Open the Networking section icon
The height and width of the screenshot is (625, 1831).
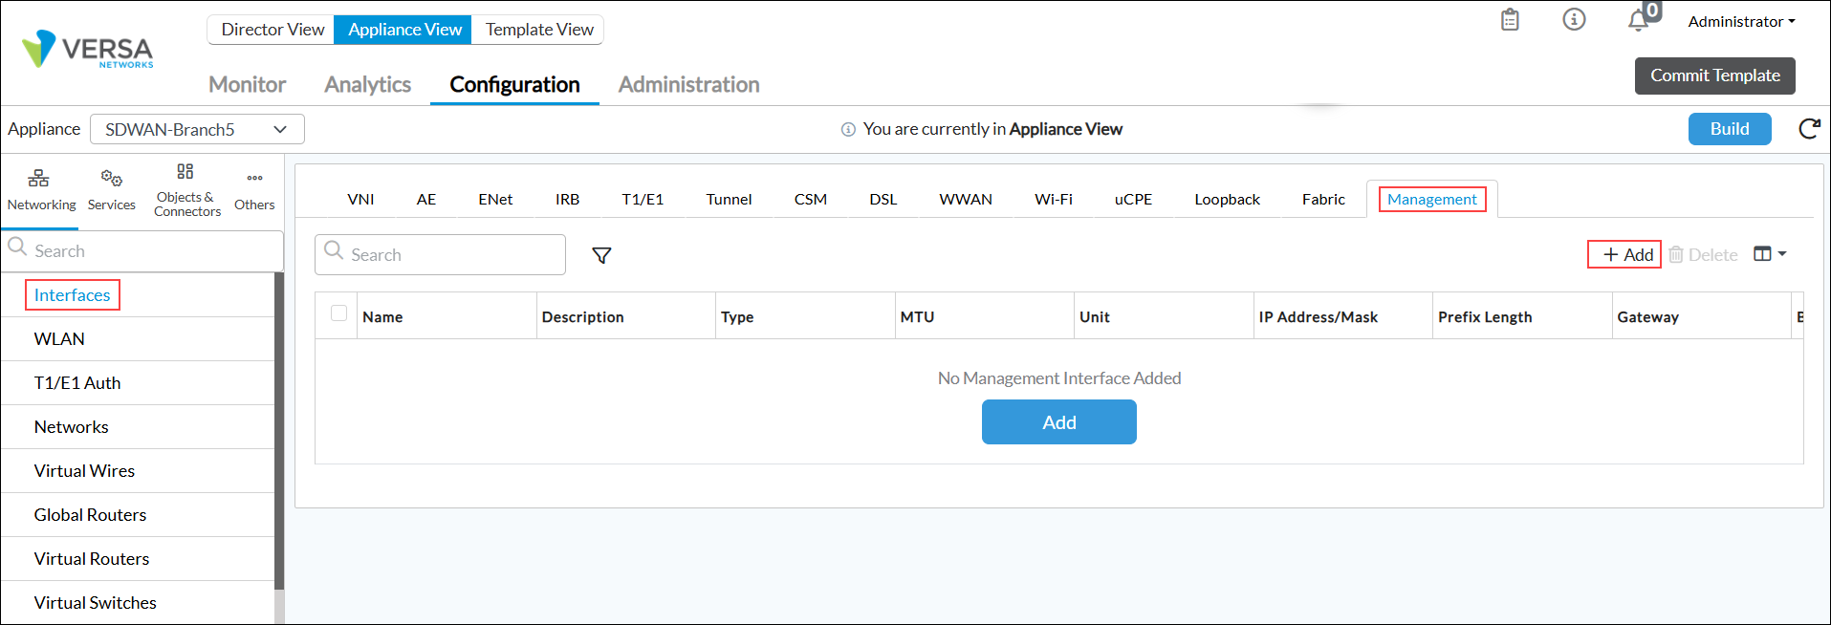(x=39, y=179)
